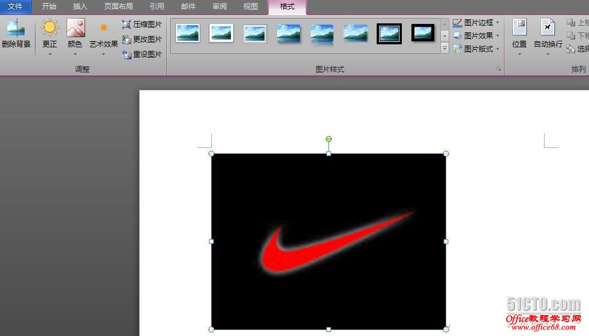589x336 pixels.
Task: Click the green rotation handle above picture
Action: coord(329,139)
